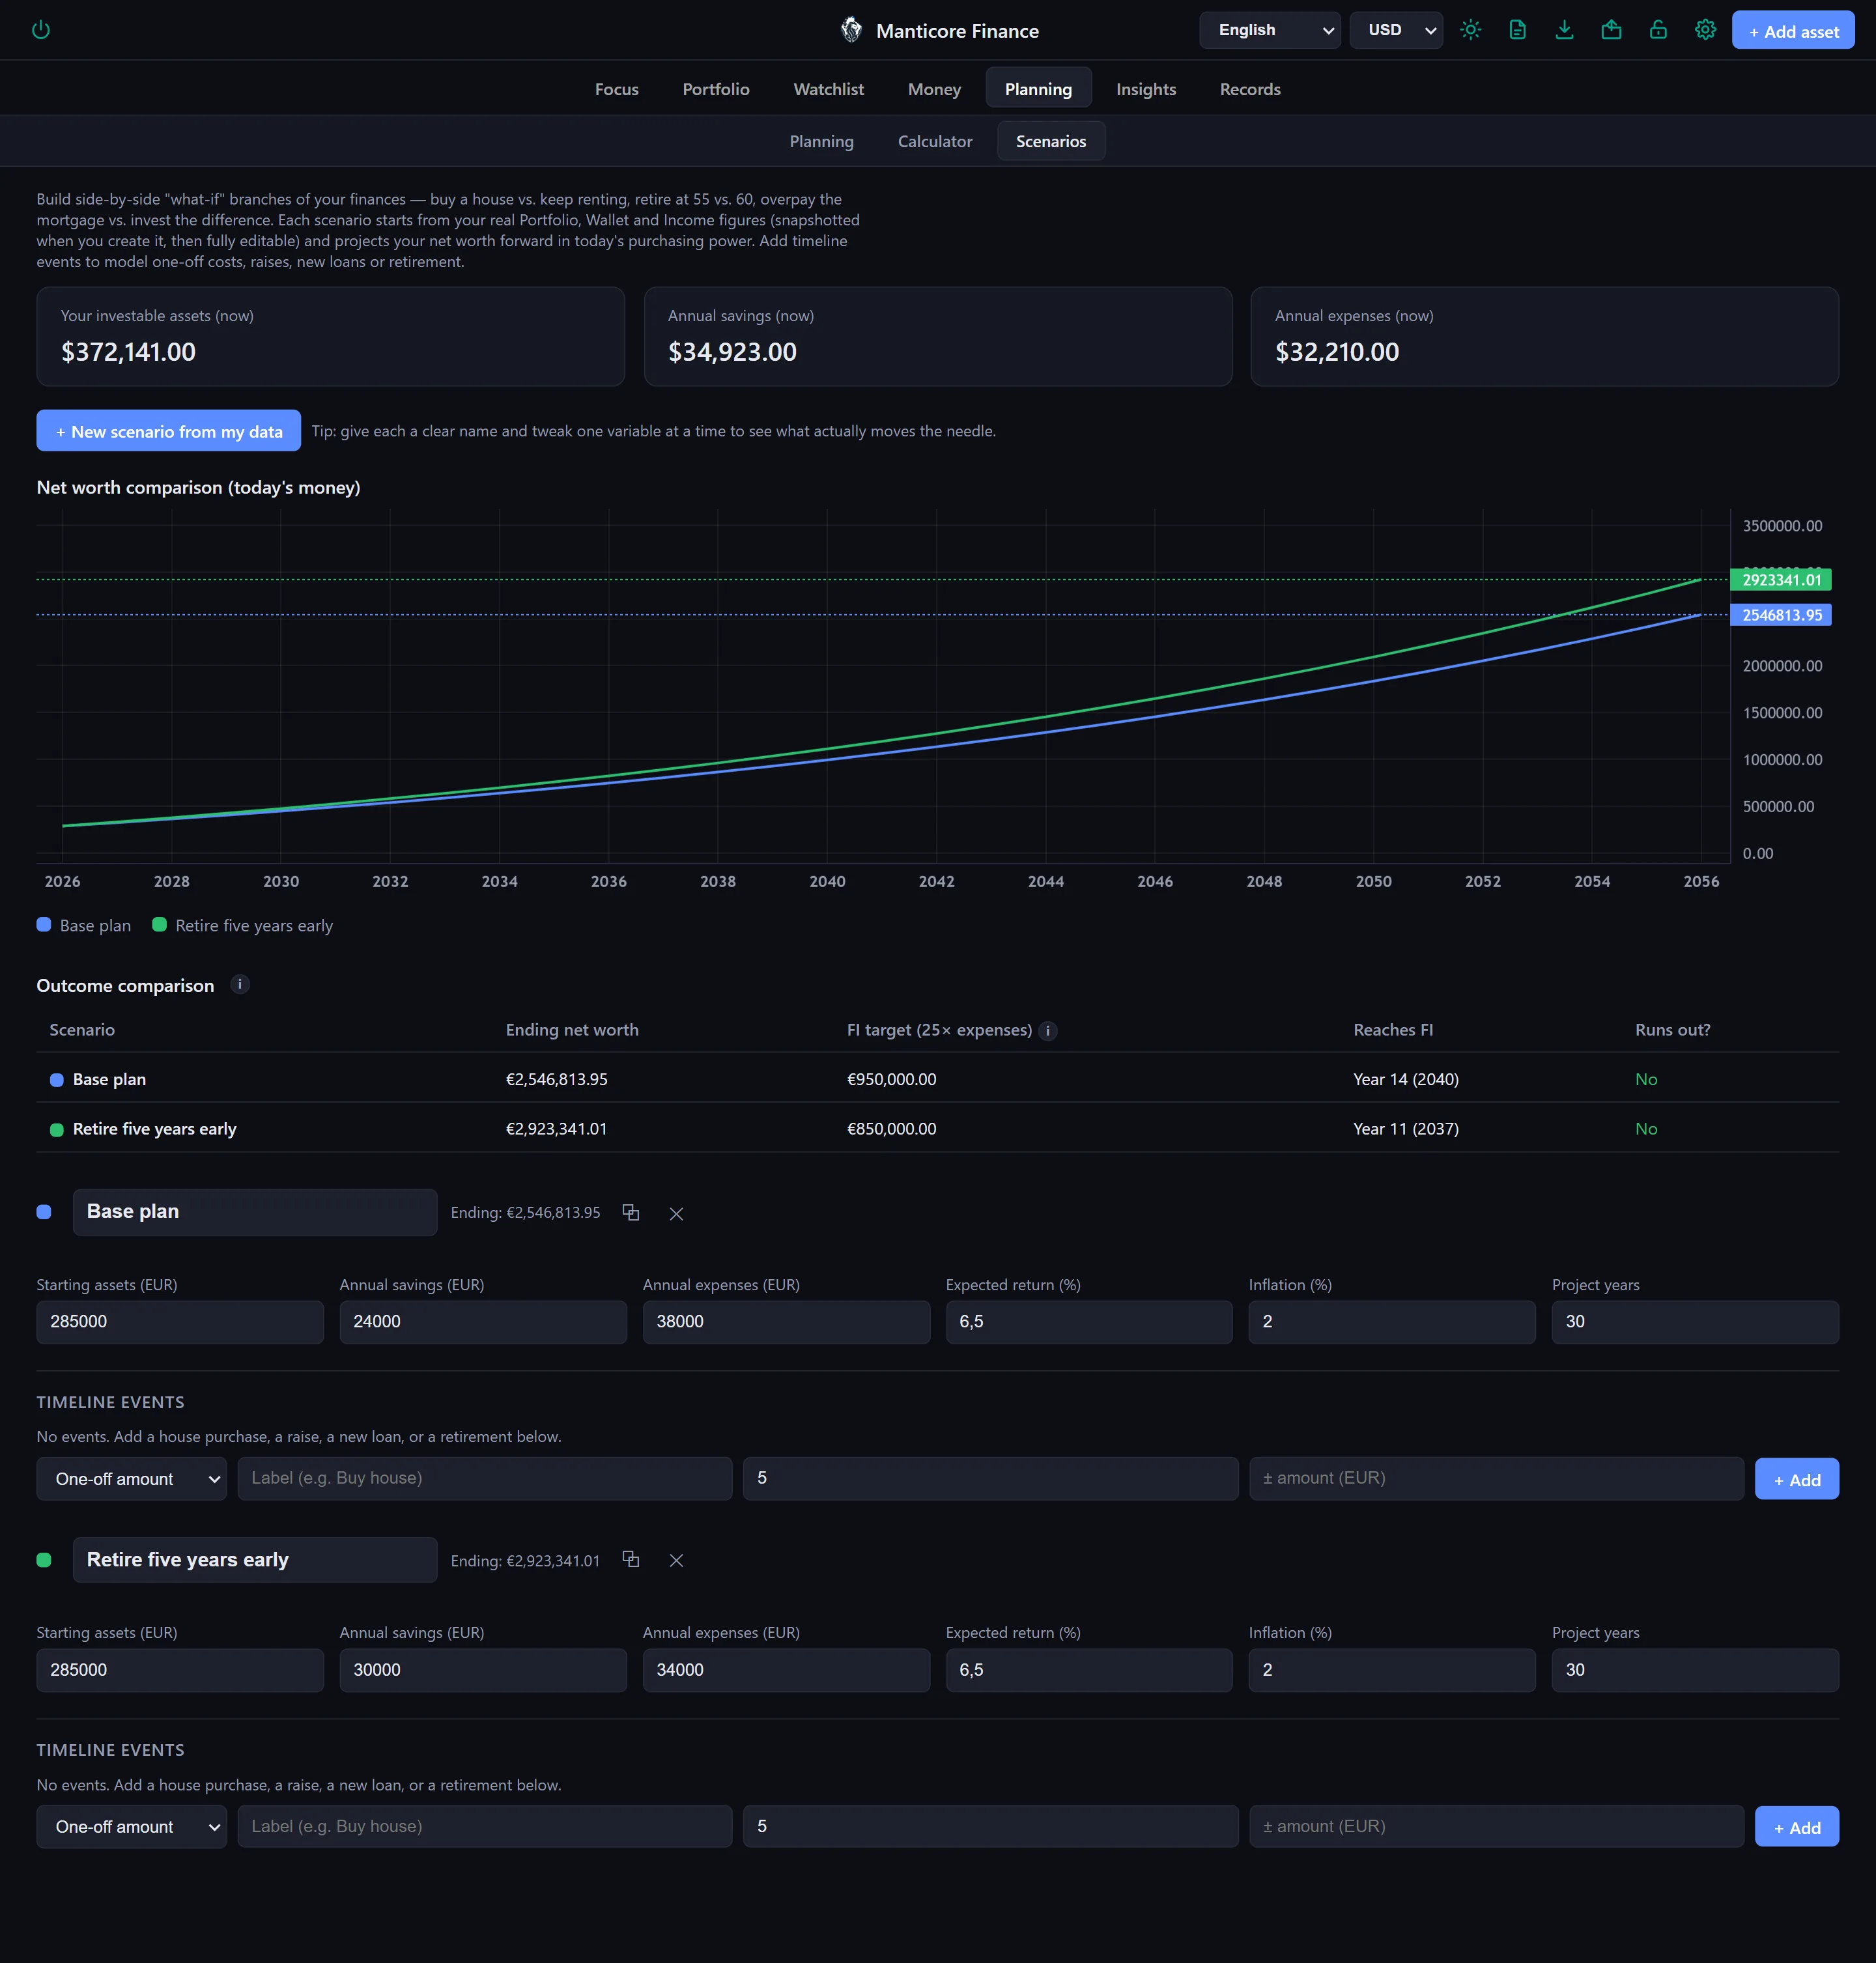Image resolution: width=1876 pixels, height=1963 pixels.
Task: Open settings via the gear icon
Action: coord(1705,30)
